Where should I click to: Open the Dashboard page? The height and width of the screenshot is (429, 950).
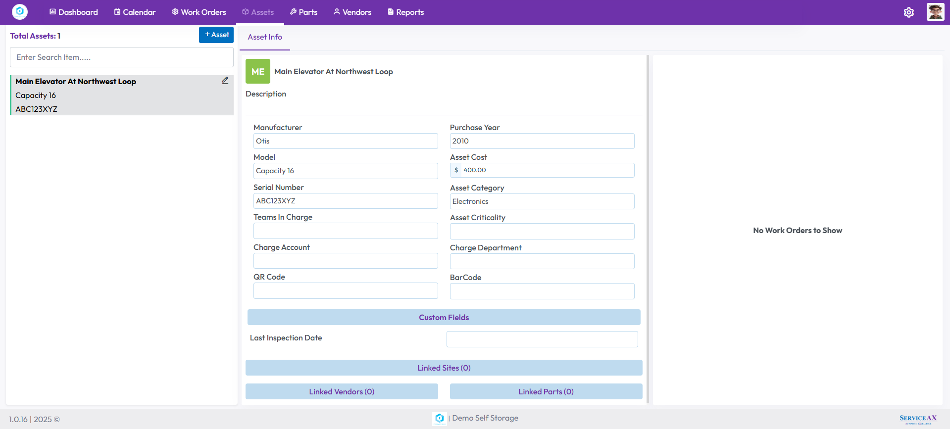(x=73, y=12)
